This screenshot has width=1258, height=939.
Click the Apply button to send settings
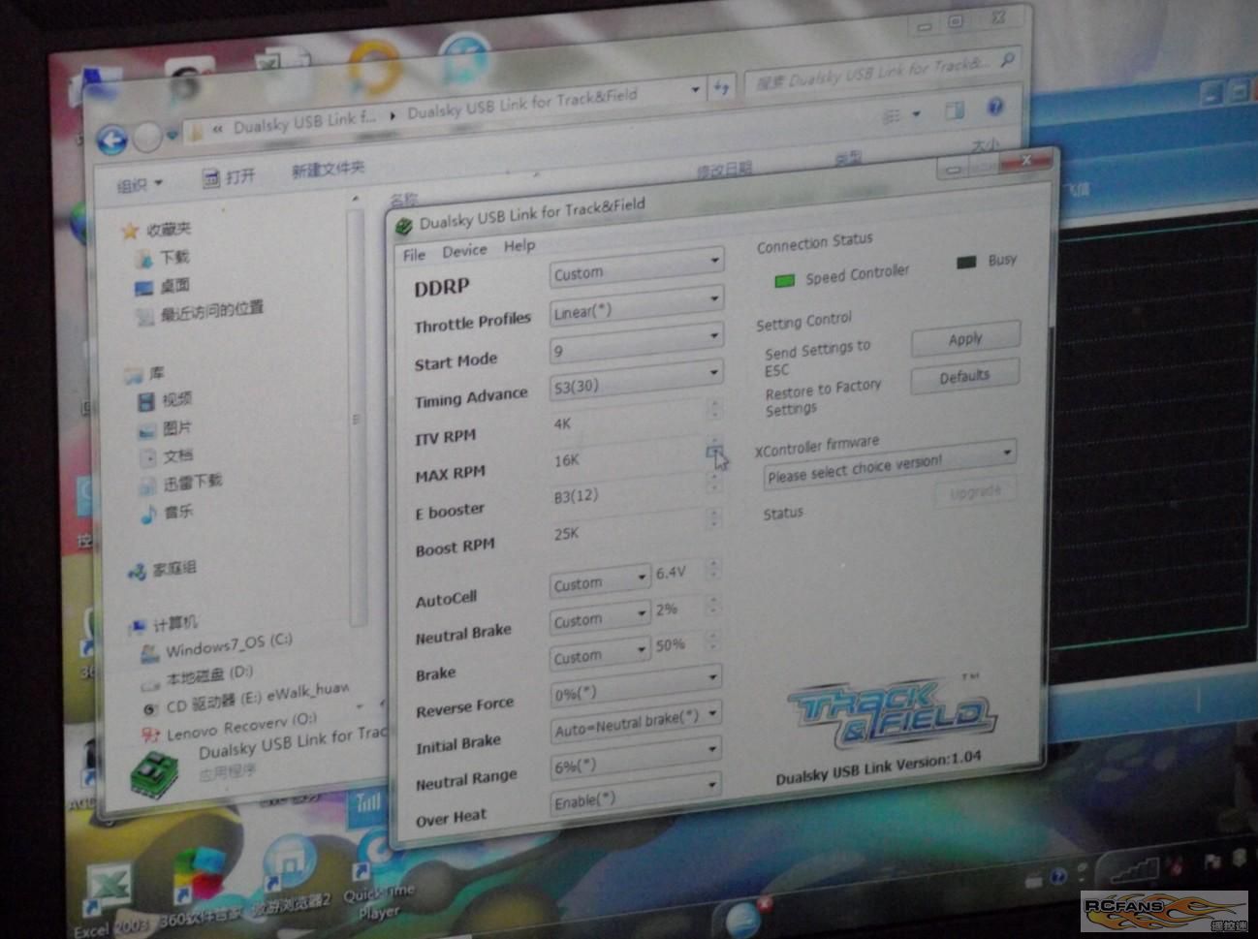coord(965,338)
